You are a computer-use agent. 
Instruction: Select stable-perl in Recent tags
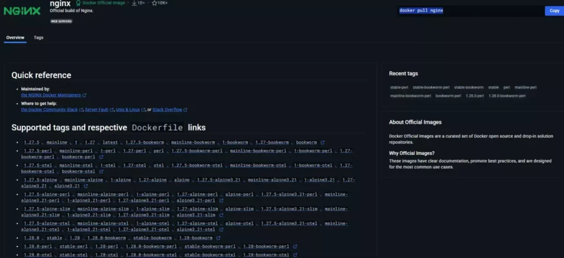coord(399,88)
